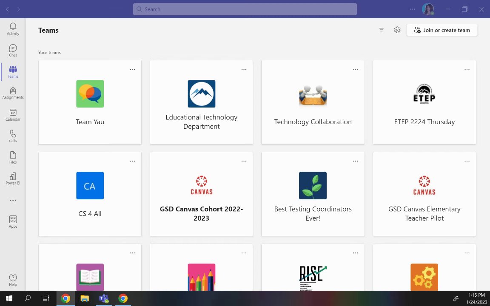This screenshot has width=490, height=306.
Task: Open more options for the RISE team
Action: (x=355, y=253)
